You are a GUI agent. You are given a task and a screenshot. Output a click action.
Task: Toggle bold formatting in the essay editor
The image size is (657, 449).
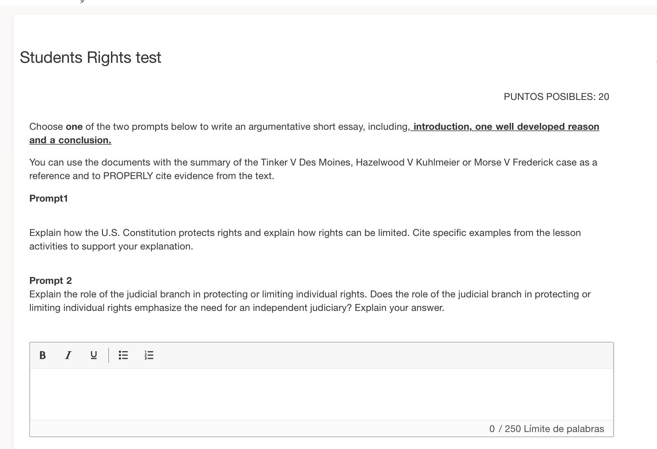click(43, 355)
